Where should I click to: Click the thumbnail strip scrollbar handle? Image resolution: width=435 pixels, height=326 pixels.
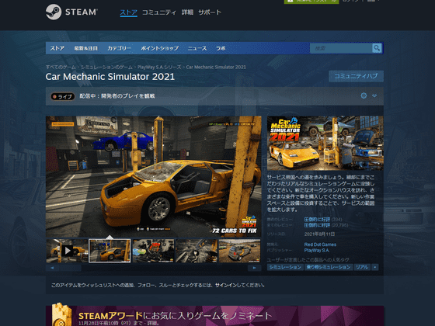point(70,268)
